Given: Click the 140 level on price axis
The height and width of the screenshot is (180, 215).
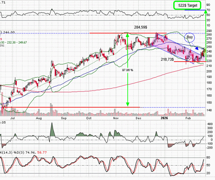Looking at the screenshot, I should [x=209, y=110].
